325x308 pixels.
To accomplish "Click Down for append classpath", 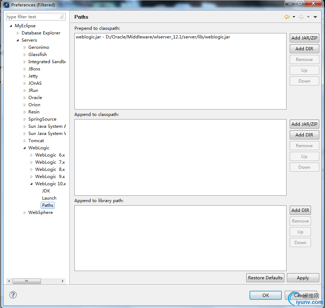I will pyautogui.click(x=304, y=167).
